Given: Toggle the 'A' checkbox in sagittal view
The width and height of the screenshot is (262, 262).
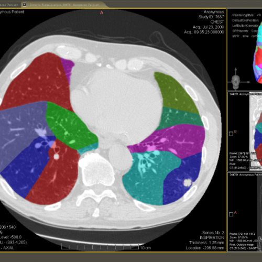Looking at the screenshot, I should pyautogui.click(x=231, y=214).
